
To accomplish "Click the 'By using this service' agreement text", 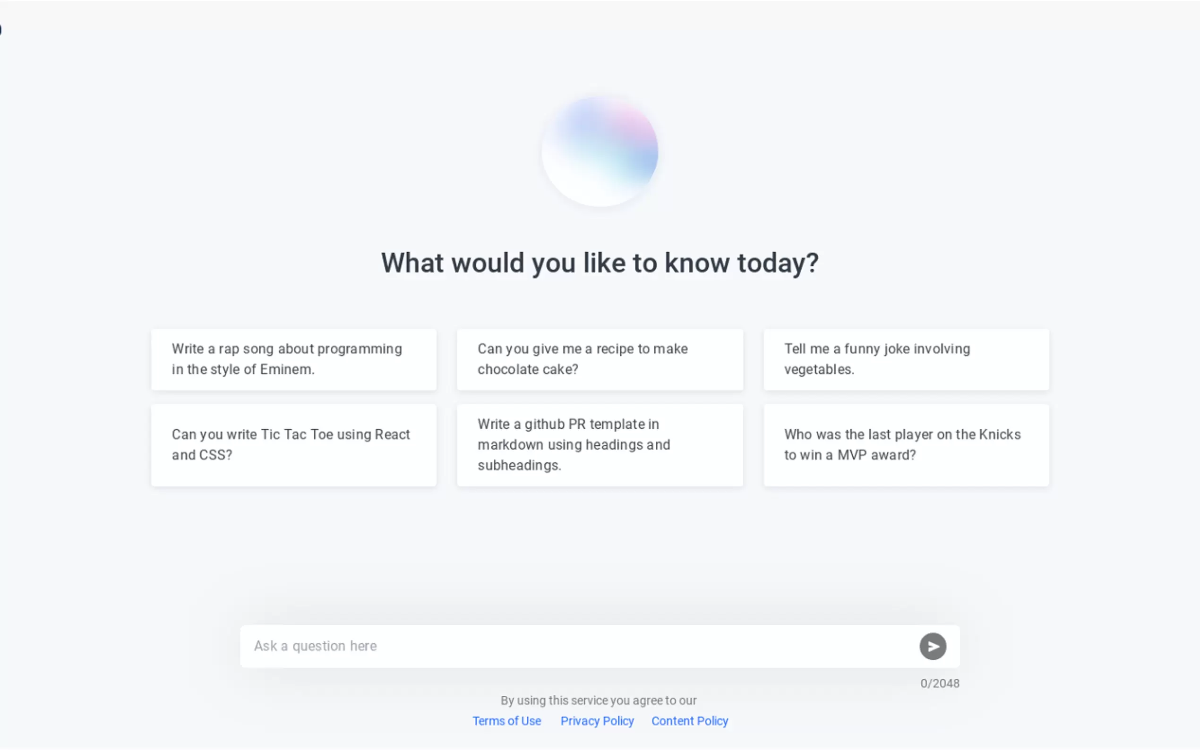I will coord(598,700).
